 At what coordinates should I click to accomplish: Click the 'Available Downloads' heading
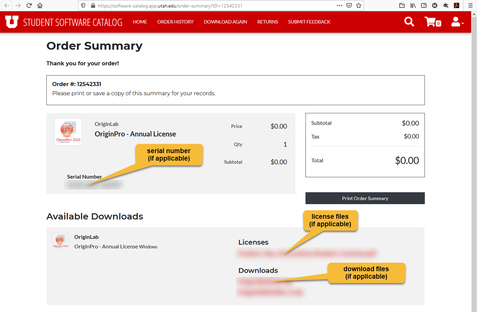(x=95, y=216)
